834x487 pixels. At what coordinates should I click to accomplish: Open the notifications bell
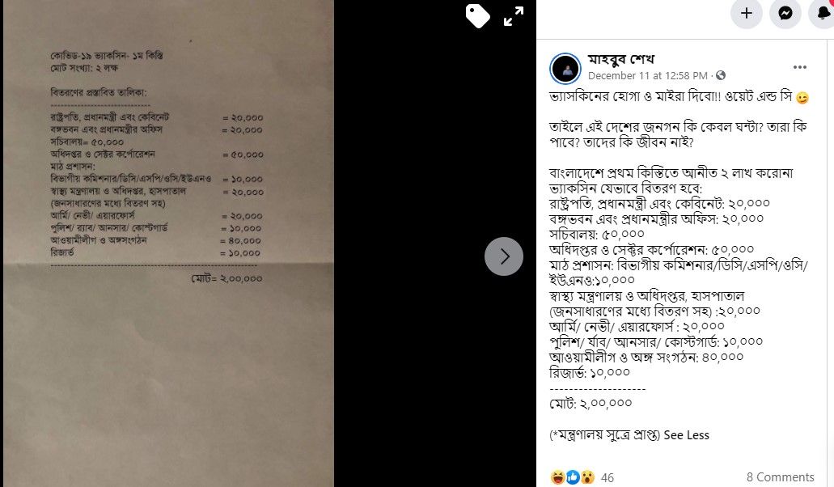[823, 13]
